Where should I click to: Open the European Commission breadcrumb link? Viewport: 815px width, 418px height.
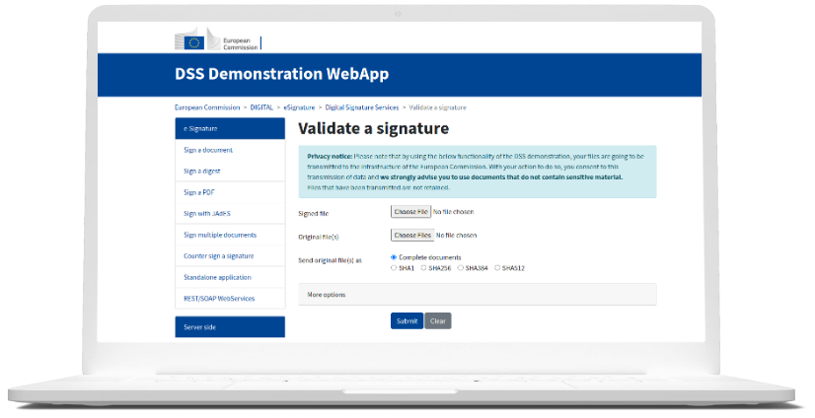pyautogui.click(x=207, y=107)
